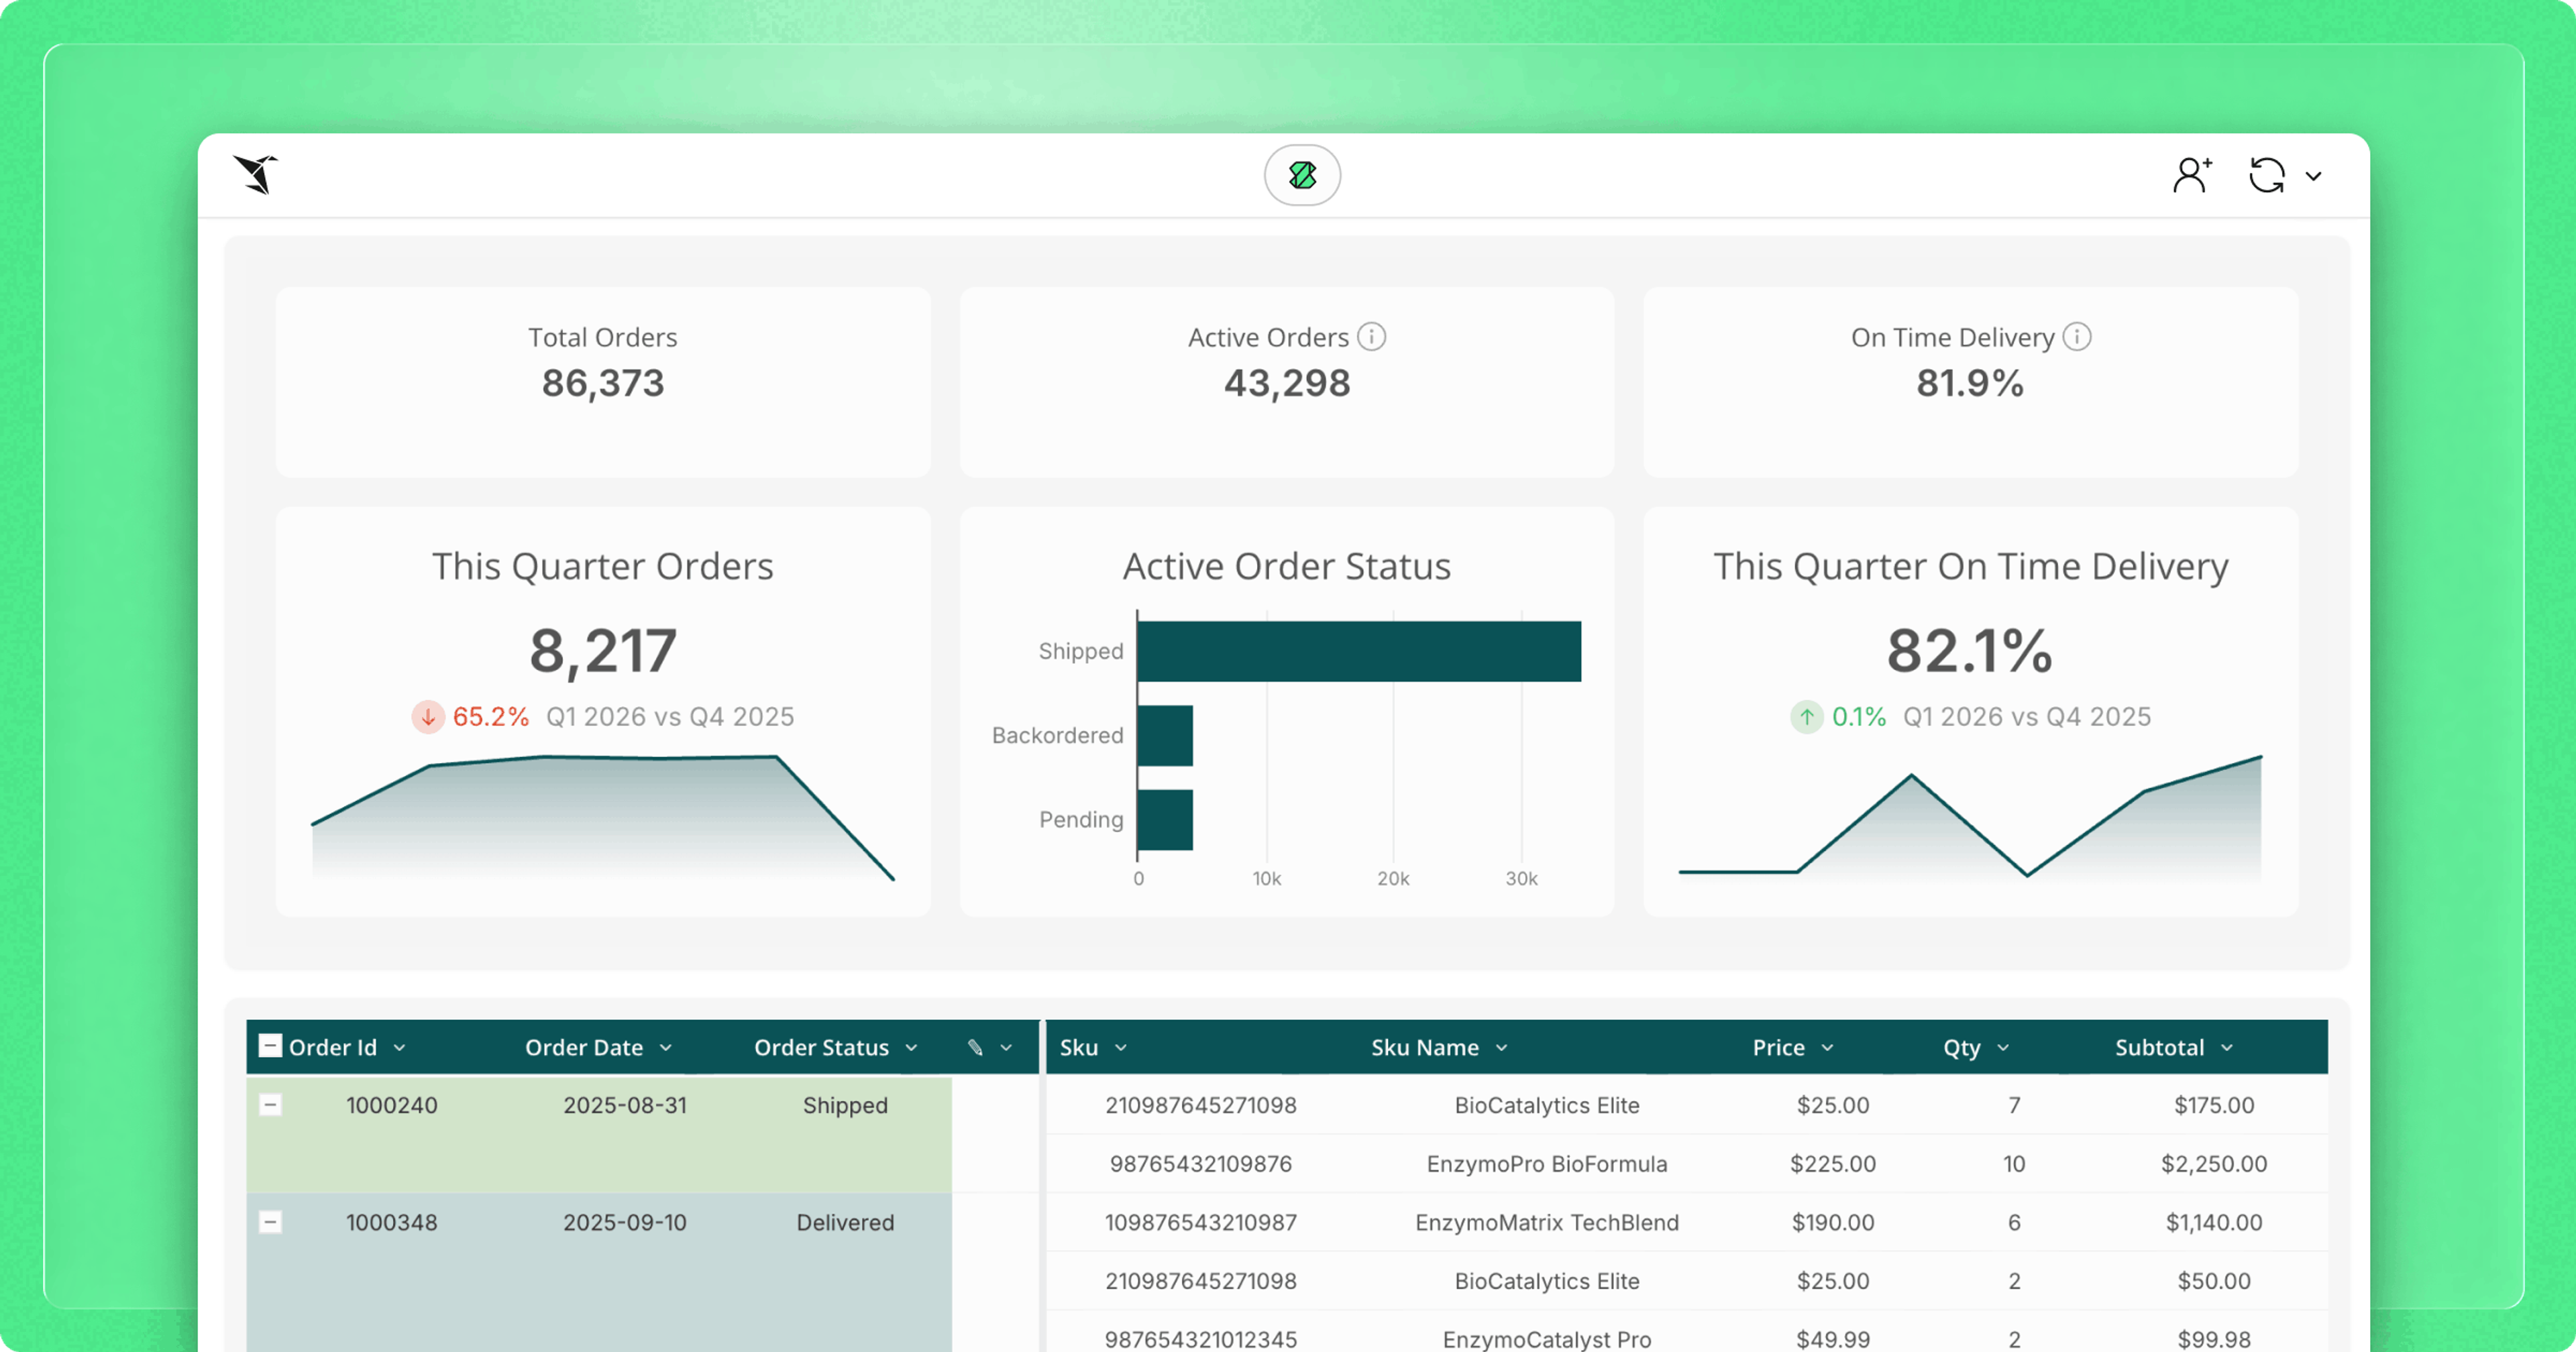Viewport: 2576px width, 1352px height.
Task: Select order date cell 2025-09-10
Action: [x=625, y=1222]
